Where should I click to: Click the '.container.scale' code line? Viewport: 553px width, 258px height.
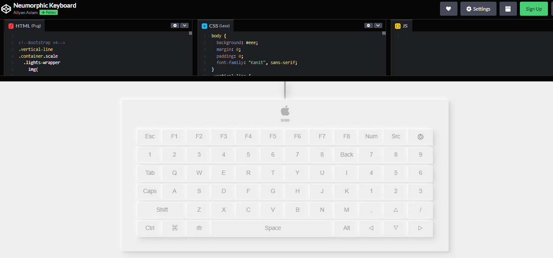38,56
